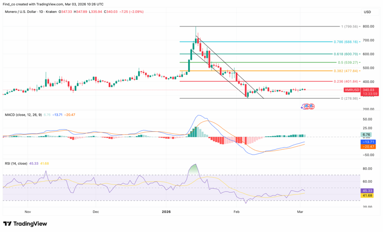Click the Mar date axis label

[300, 212]
